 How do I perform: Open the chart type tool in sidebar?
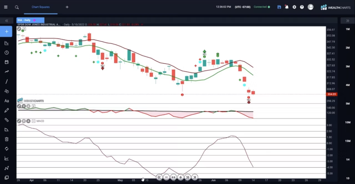[7, 43]
